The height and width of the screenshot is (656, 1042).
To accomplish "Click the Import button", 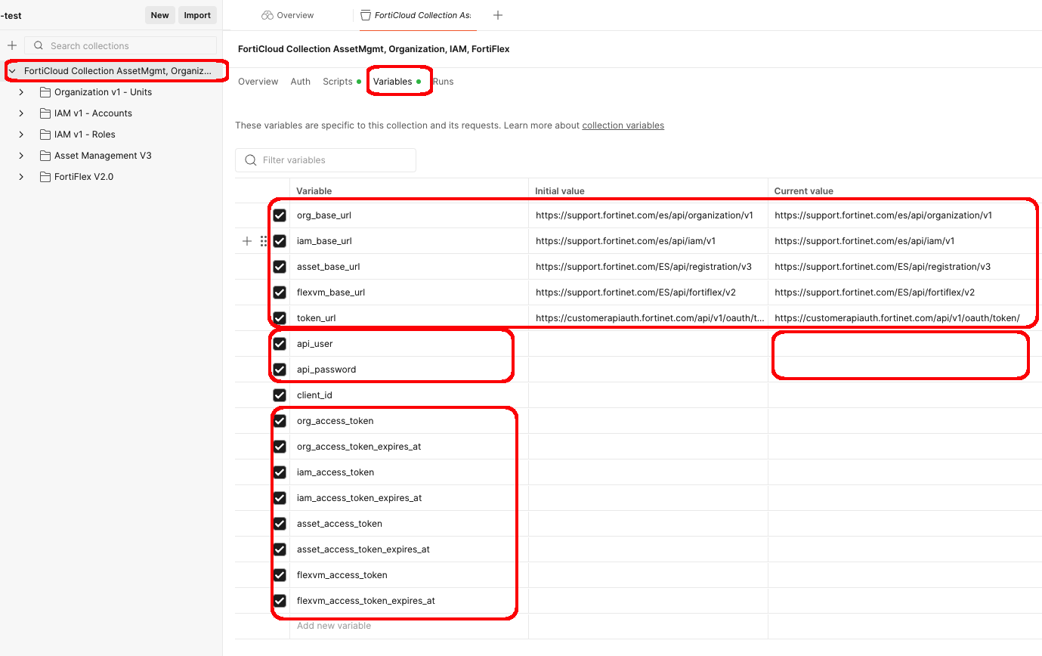I will (197, 15).
